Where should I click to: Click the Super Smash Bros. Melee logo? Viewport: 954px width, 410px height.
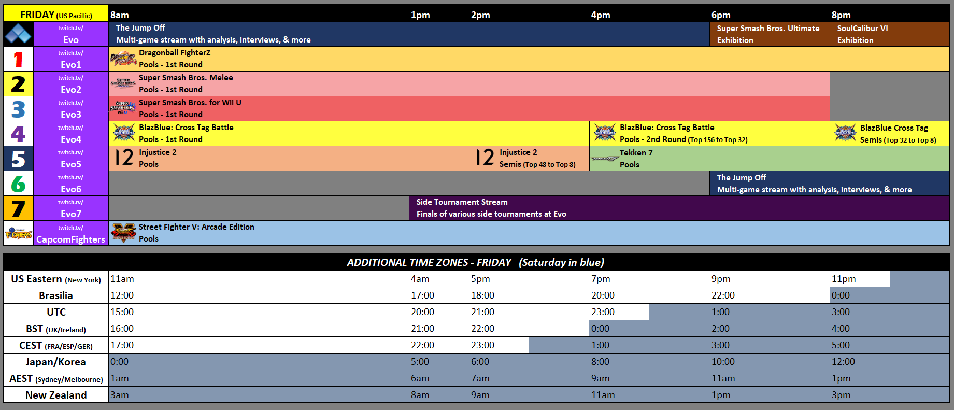click(x=123, y=83)
